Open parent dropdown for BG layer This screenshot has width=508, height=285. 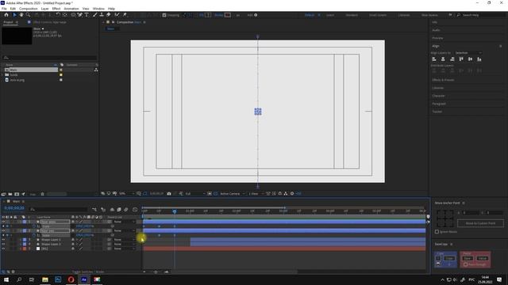pos(124,249)
